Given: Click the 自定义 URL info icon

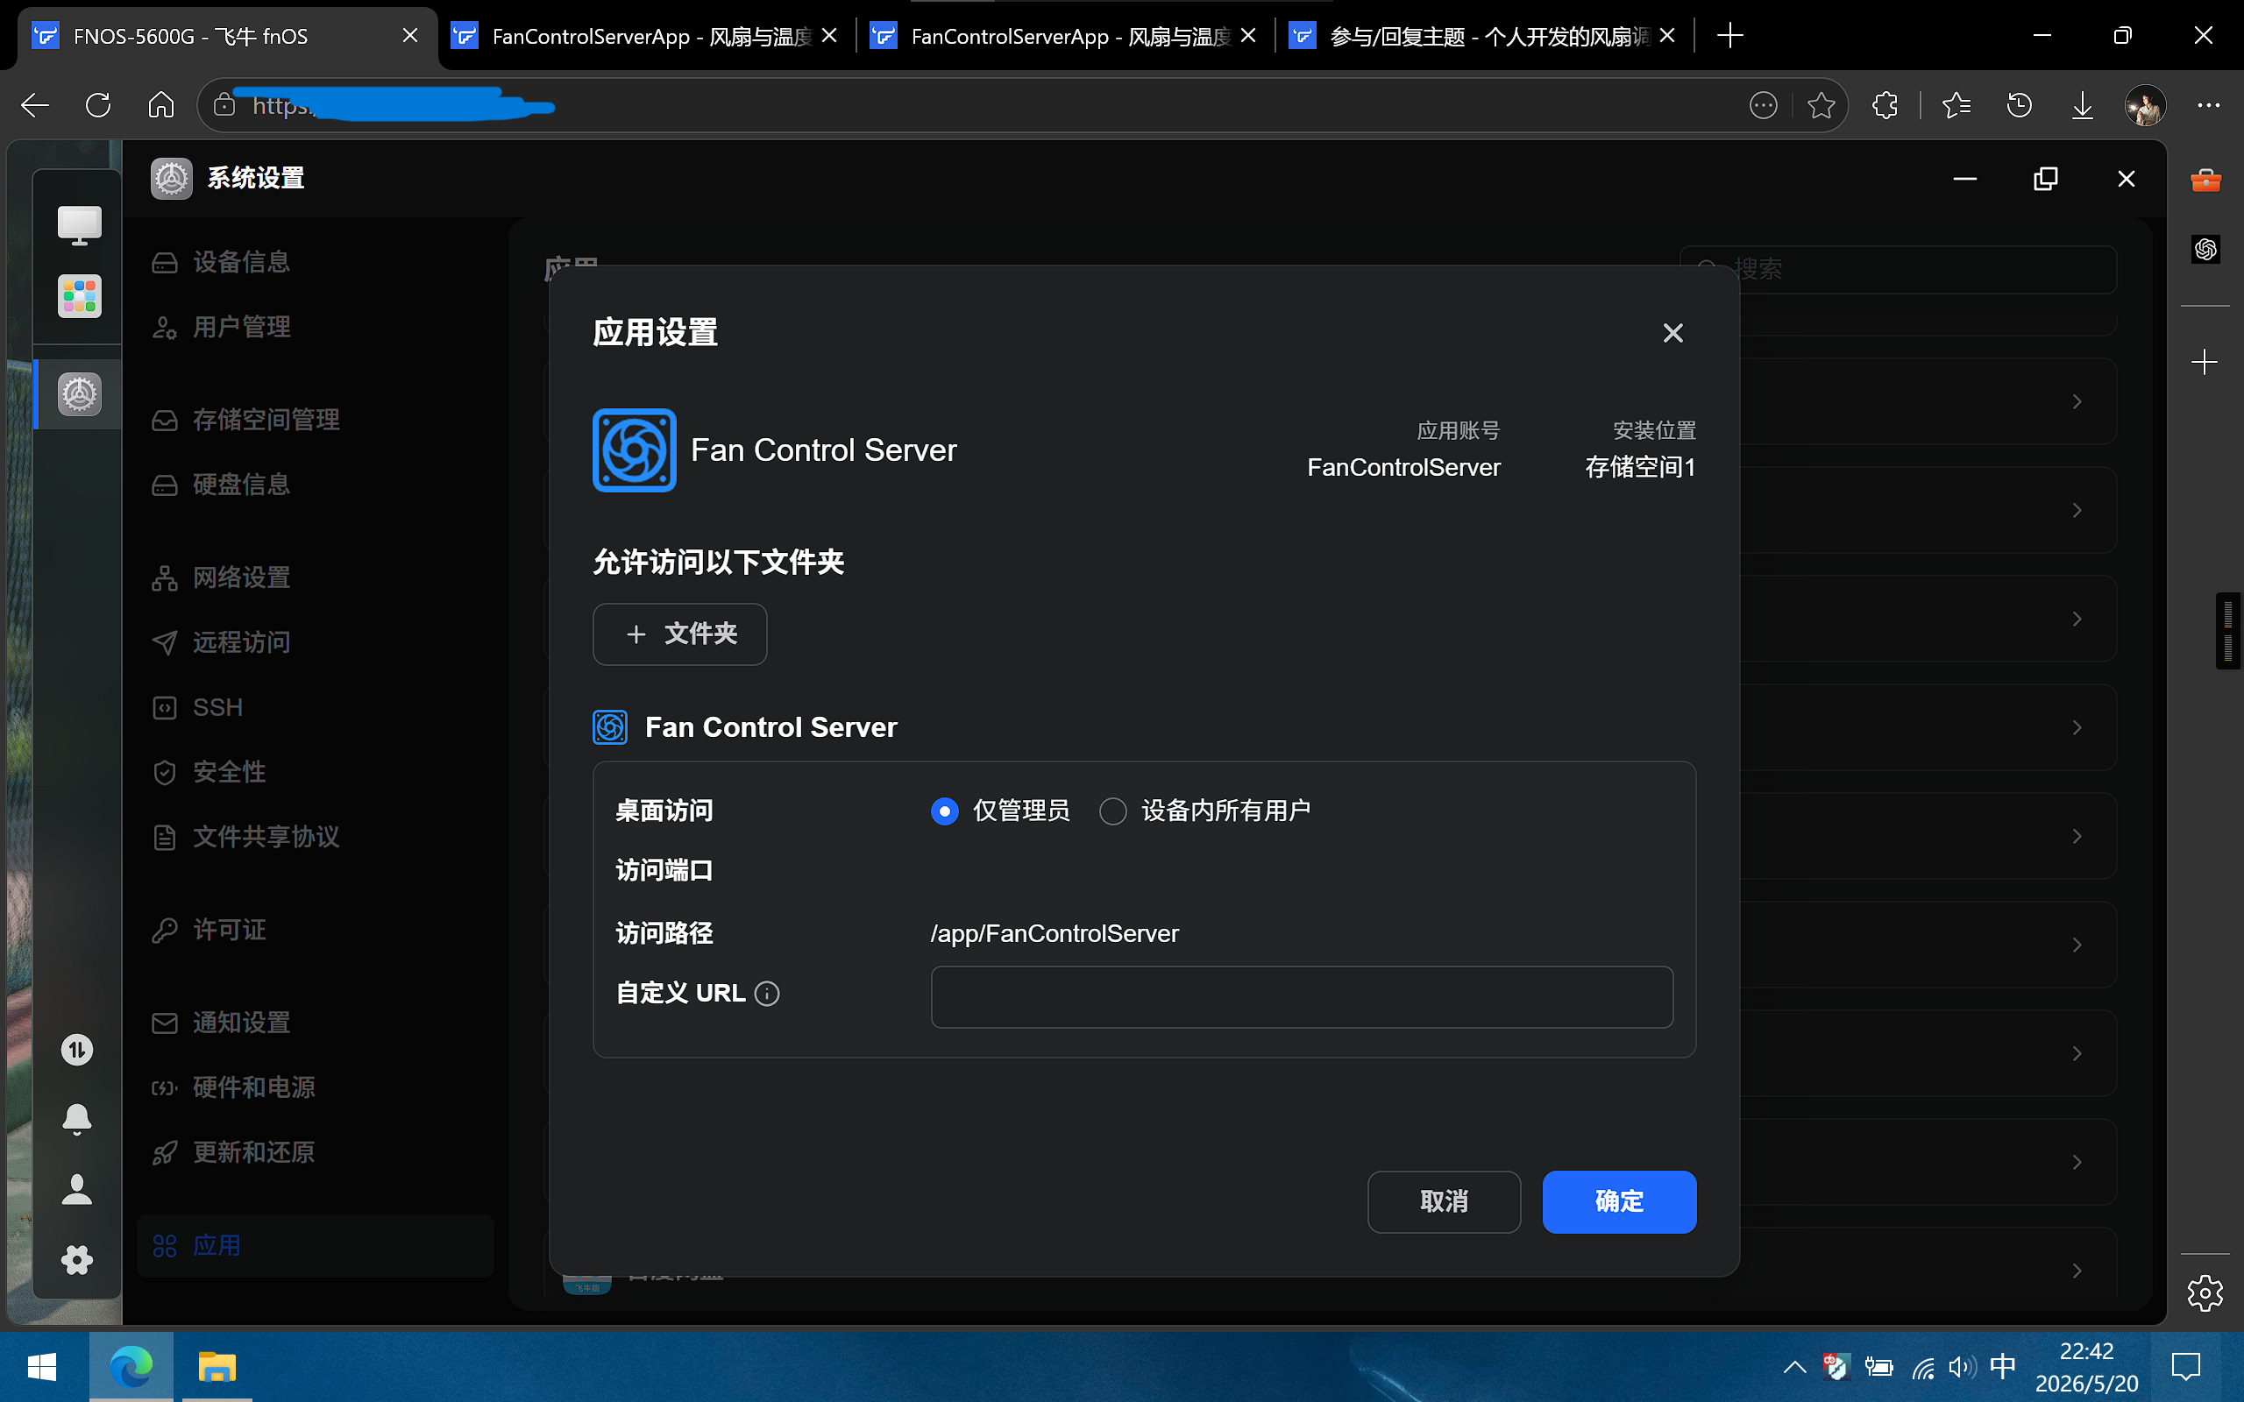Looking at the screenshot, I should [x=767, y=994].
